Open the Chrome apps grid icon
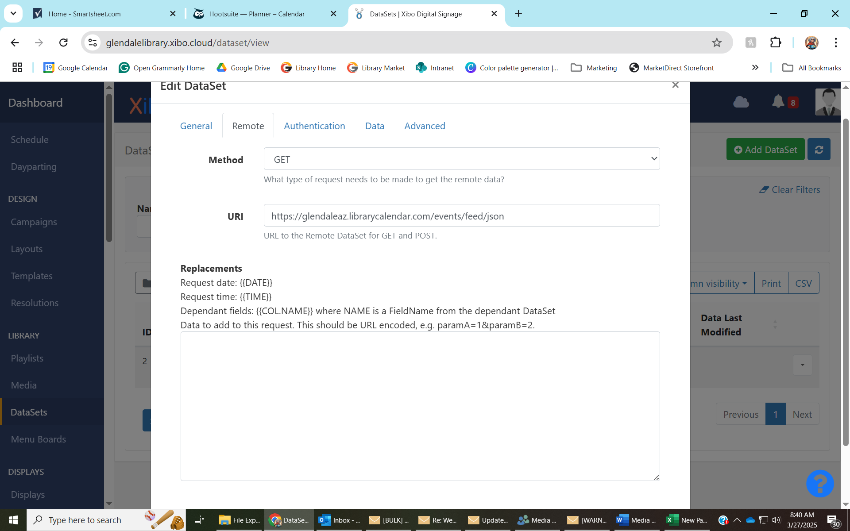This screenshot has height=531, width=850. pos(17,68)
